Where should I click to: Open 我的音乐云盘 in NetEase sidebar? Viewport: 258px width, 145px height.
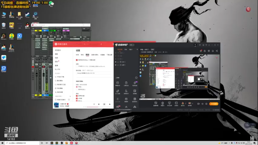coord(61,84)
